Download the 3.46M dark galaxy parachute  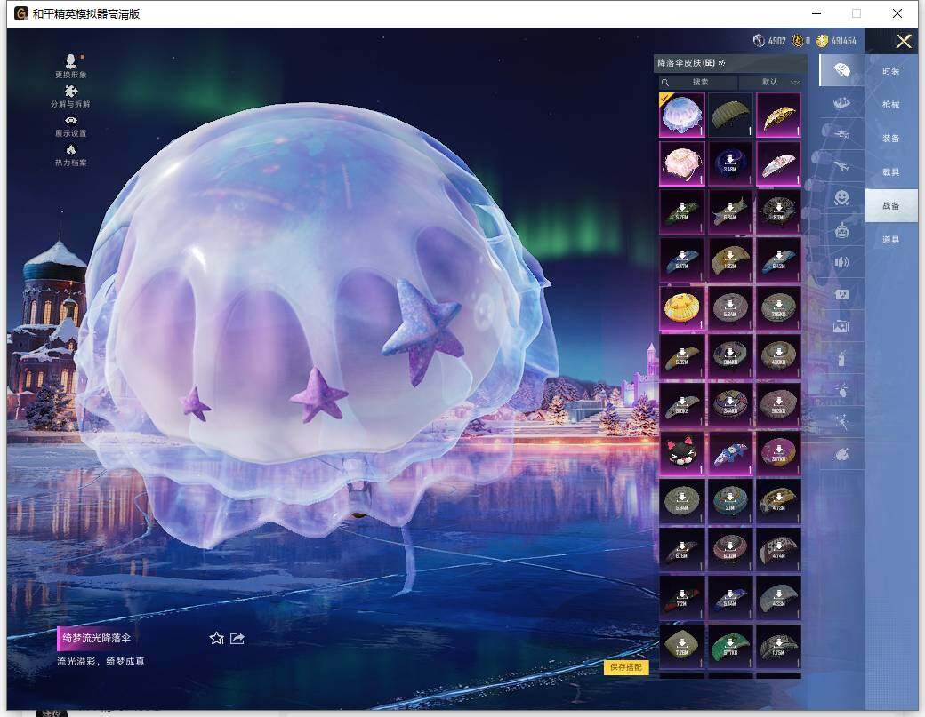(730, 163)
